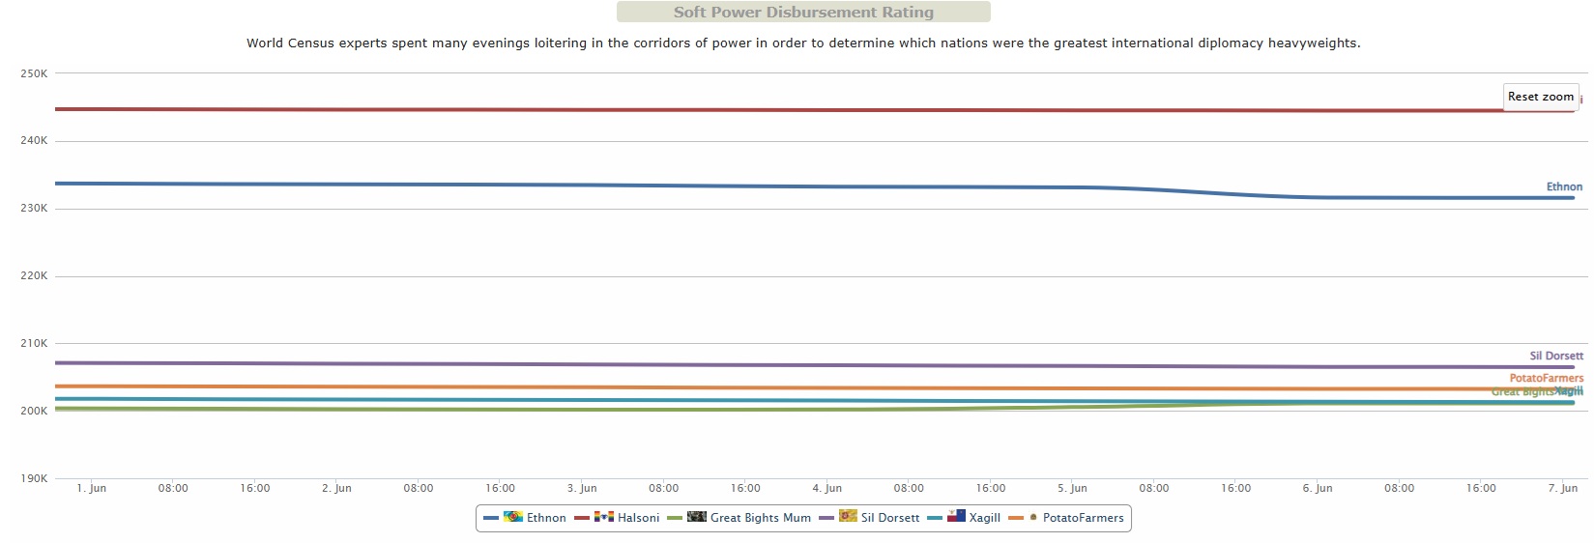1594x543 pixels.
Task: Hide Xagill series via legend name
Action: pos(985,518)
